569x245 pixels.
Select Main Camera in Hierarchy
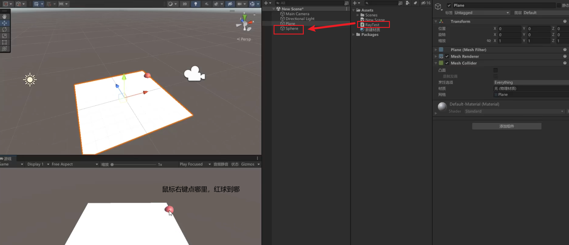[x=297, y=14]
